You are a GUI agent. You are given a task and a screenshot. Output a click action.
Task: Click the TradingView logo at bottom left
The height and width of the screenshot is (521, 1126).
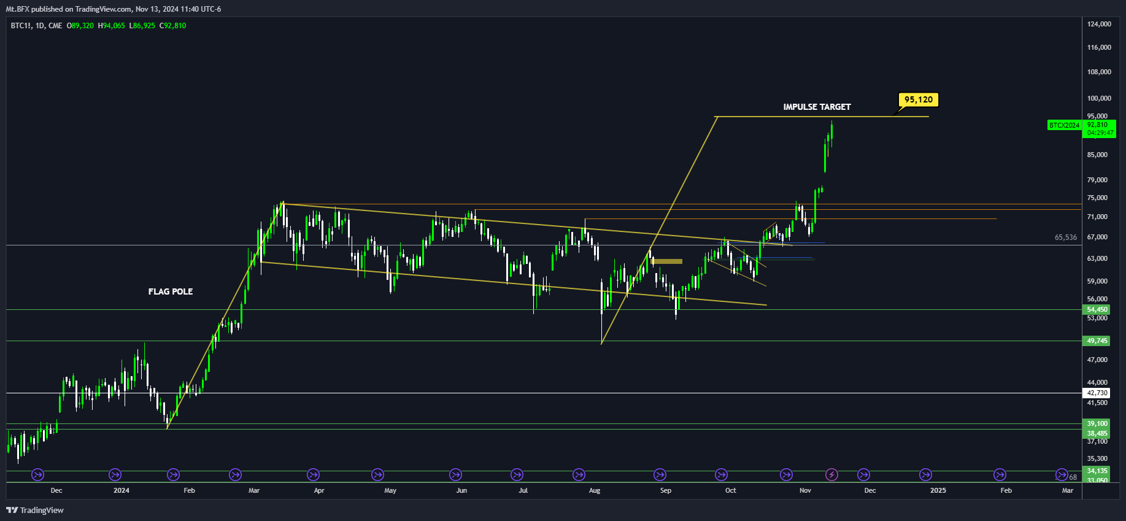(35, 510)
